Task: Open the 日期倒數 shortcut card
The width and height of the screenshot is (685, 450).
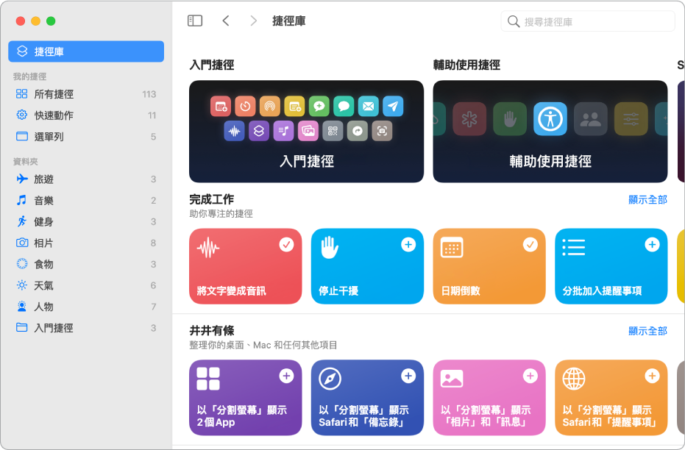Action: (489, 266)
